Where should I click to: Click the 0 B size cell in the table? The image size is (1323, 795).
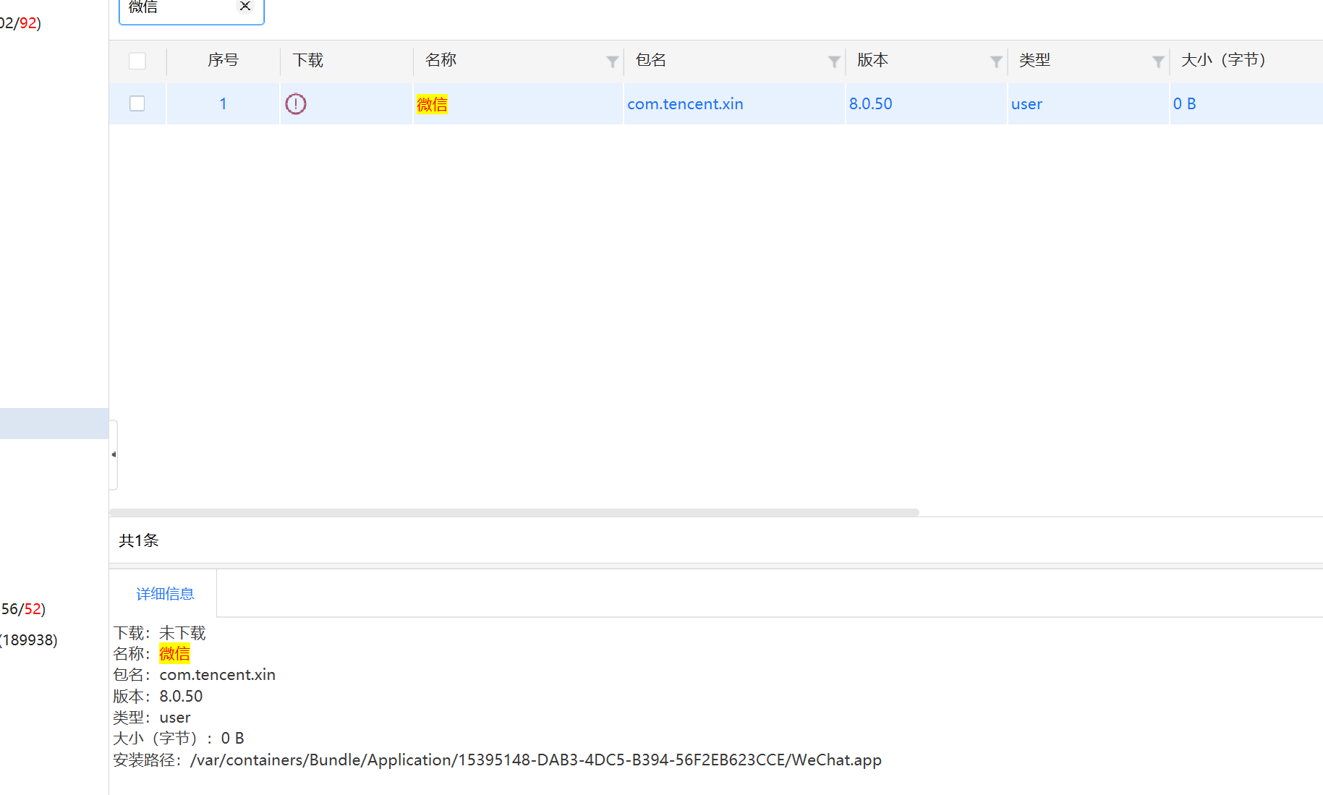tap(1184, 104)
